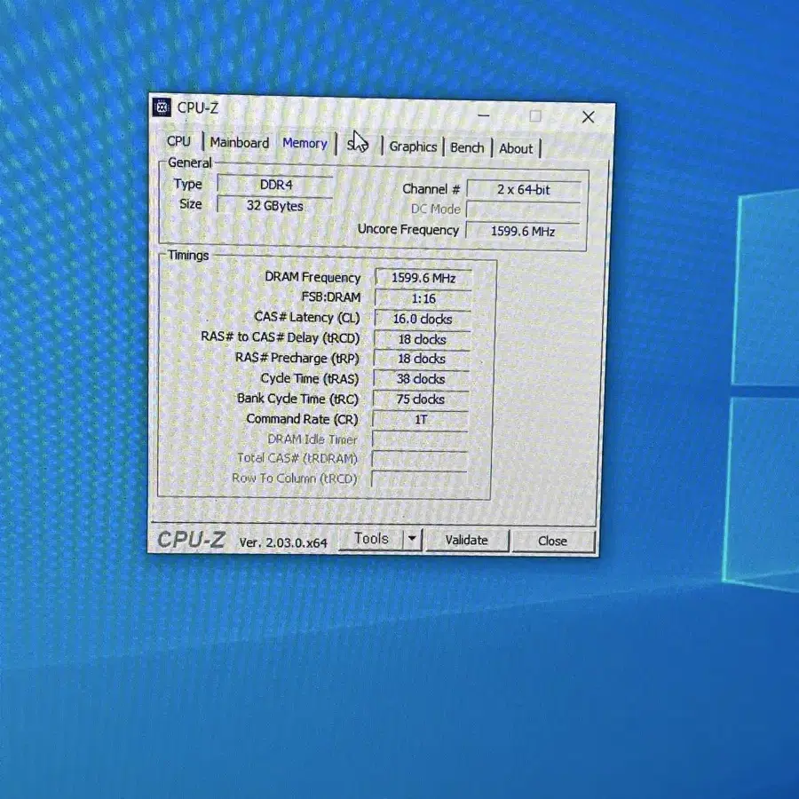Click the RAS# Precharge value field
799x799 pixels.
(x=422, y=359)
